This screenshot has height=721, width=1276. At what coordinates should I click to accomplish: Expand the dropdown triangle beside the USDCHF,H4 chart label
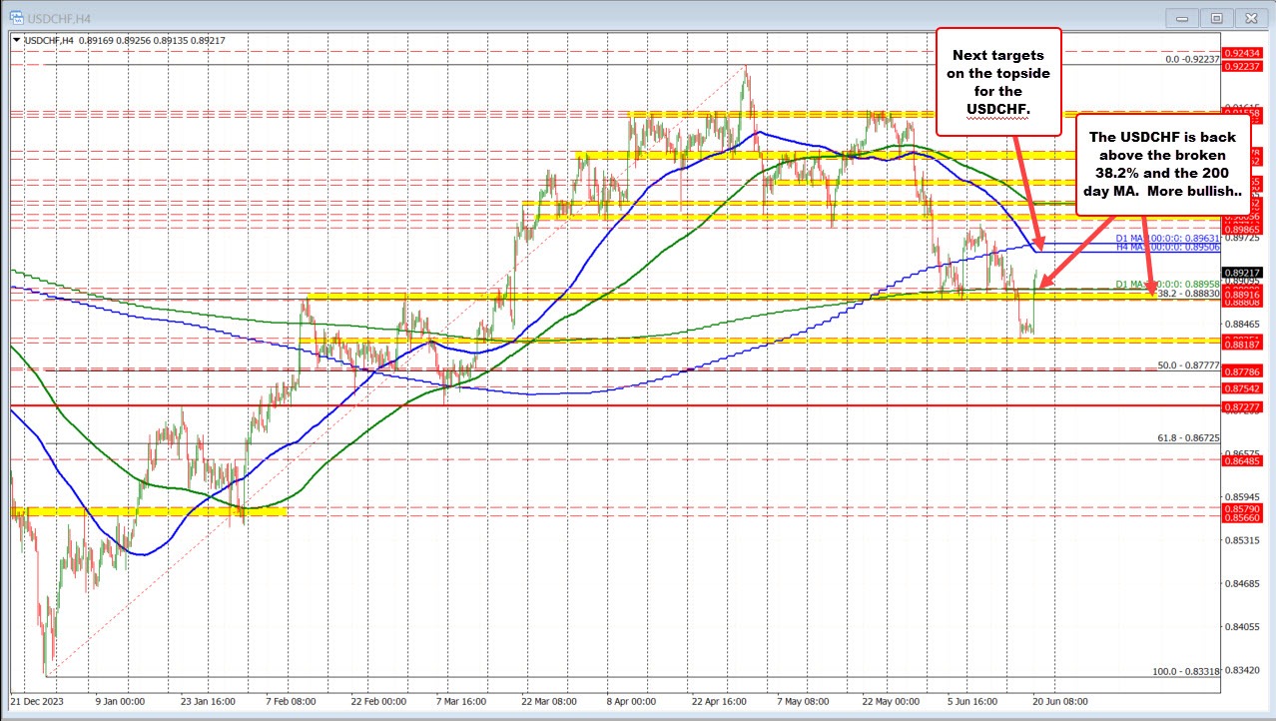pos(15,40)
